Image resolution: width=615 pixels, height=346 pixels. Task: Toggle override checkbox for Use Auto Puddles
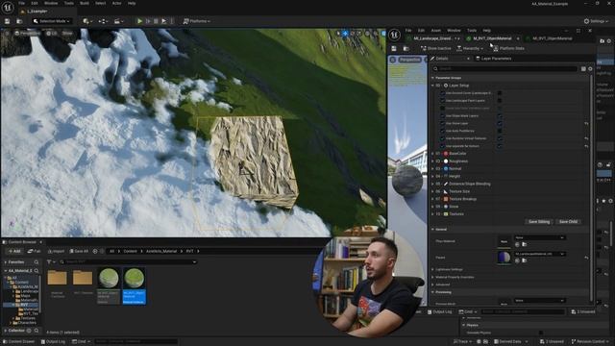[442, 131]
